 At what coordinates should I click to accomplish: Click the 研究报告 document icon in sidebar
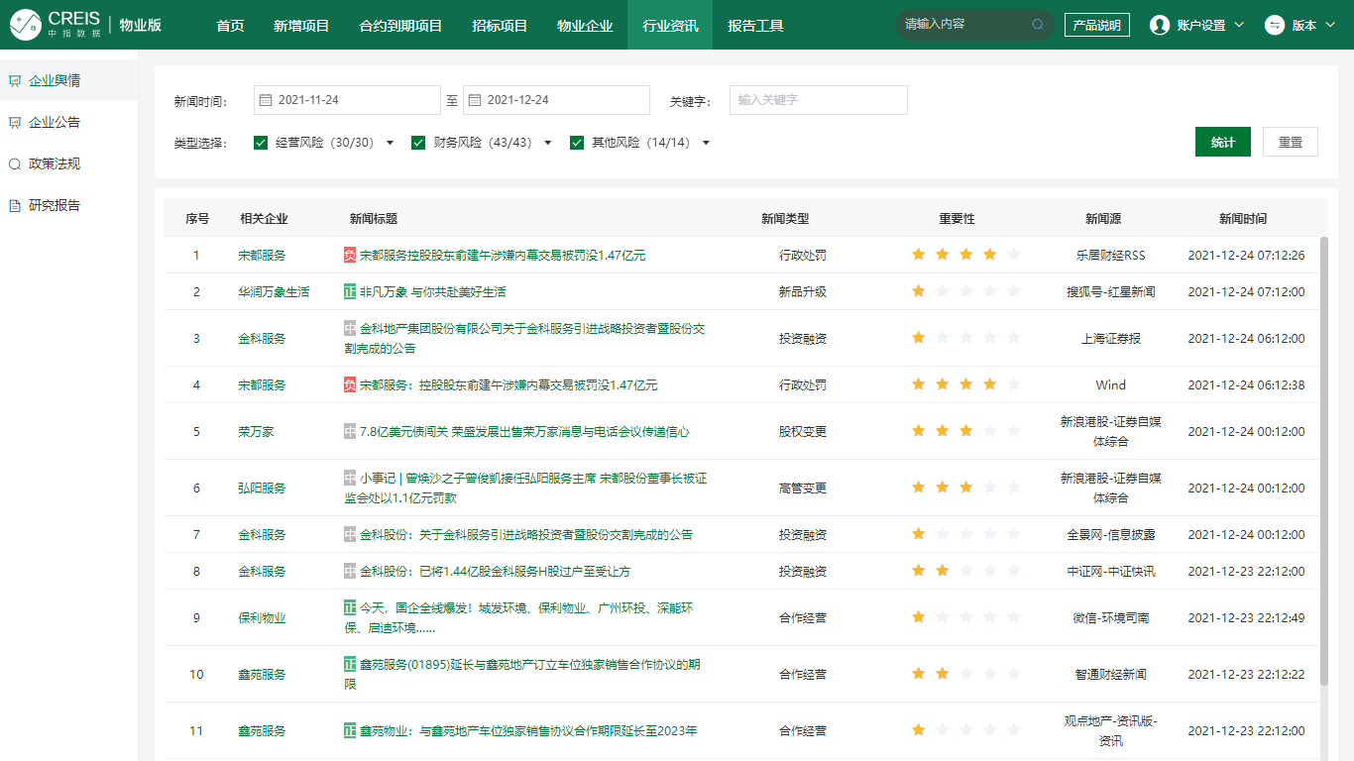(x=15, y=206)
